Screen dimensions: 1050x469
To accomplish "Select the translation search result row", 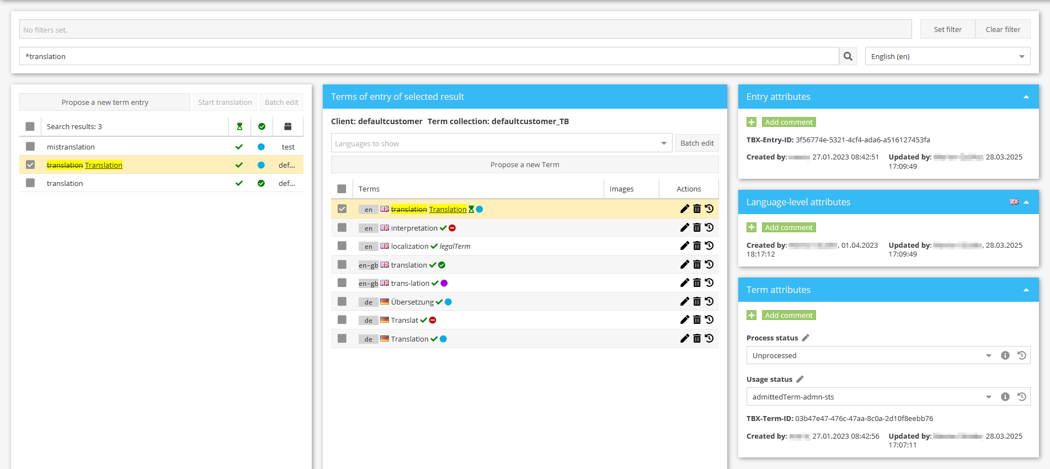I will [x=65, y=183].
